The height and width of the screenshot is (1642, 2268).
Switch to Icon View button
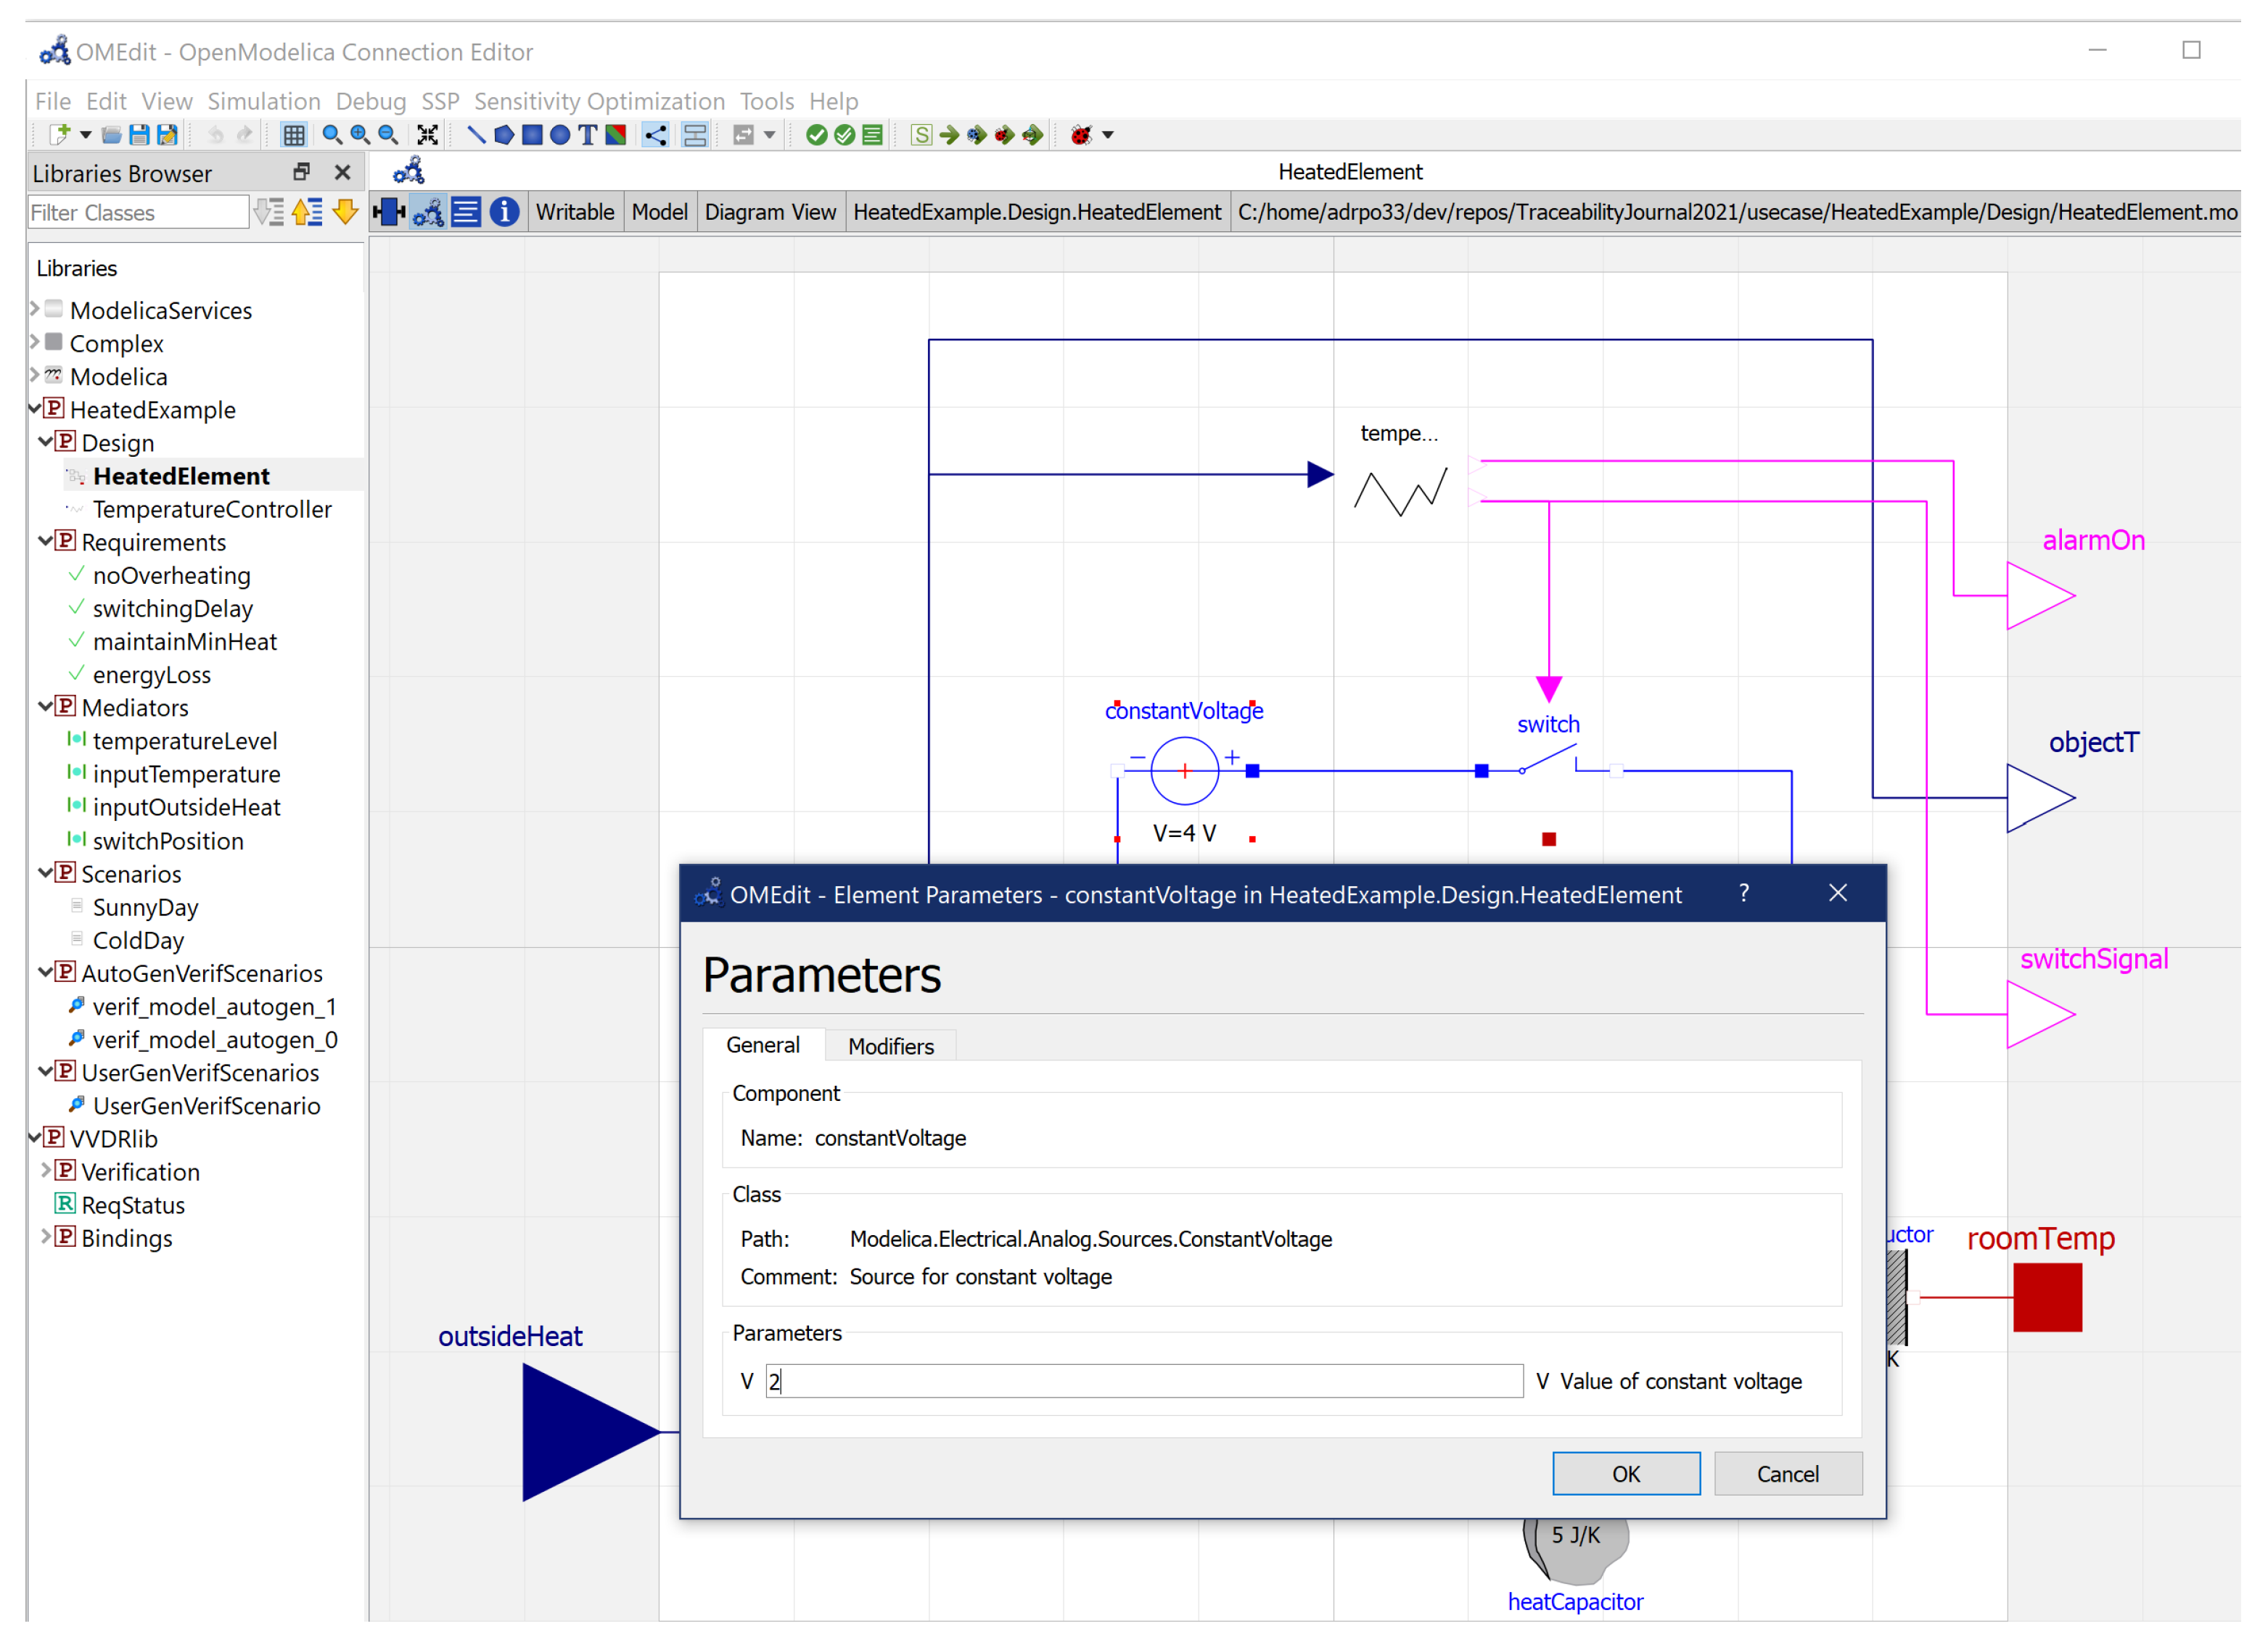pyautogui.click(x=389, y=212)
